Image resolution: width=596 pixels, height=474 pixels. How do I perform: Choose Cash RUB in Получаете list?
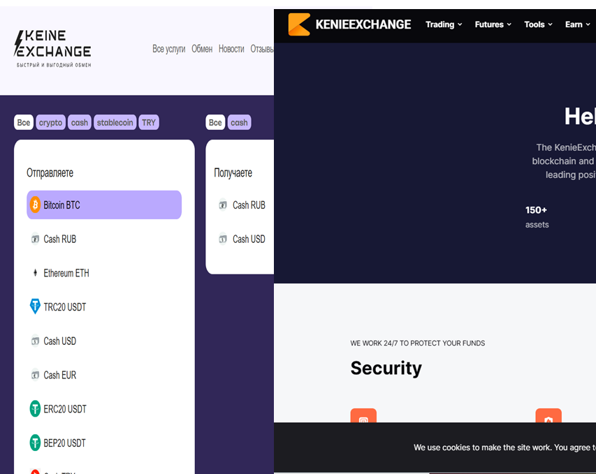(244, 205)
